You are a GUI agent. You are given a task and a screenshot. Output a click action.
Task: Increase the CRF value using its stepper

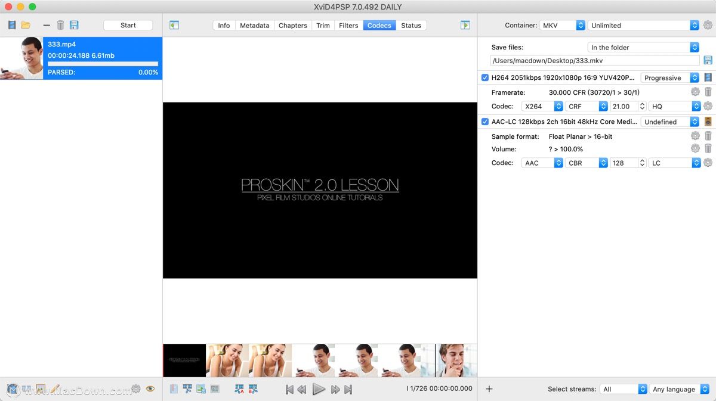coord(641,103)
